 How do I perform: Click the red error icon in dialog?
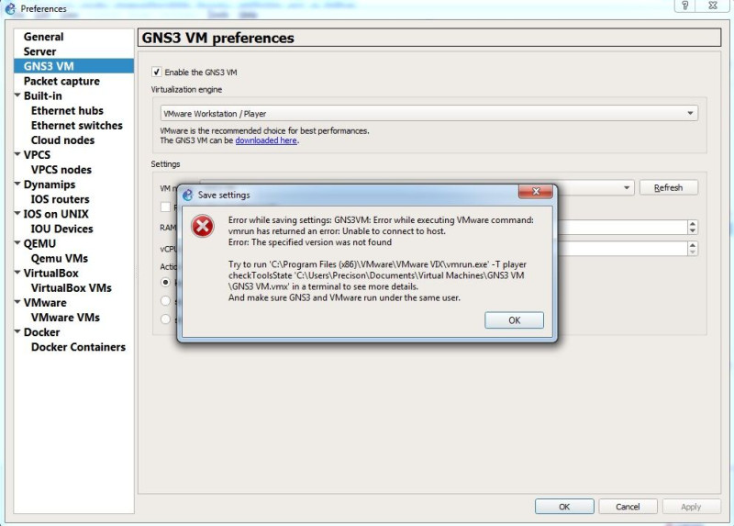click(x=203, y=226)
